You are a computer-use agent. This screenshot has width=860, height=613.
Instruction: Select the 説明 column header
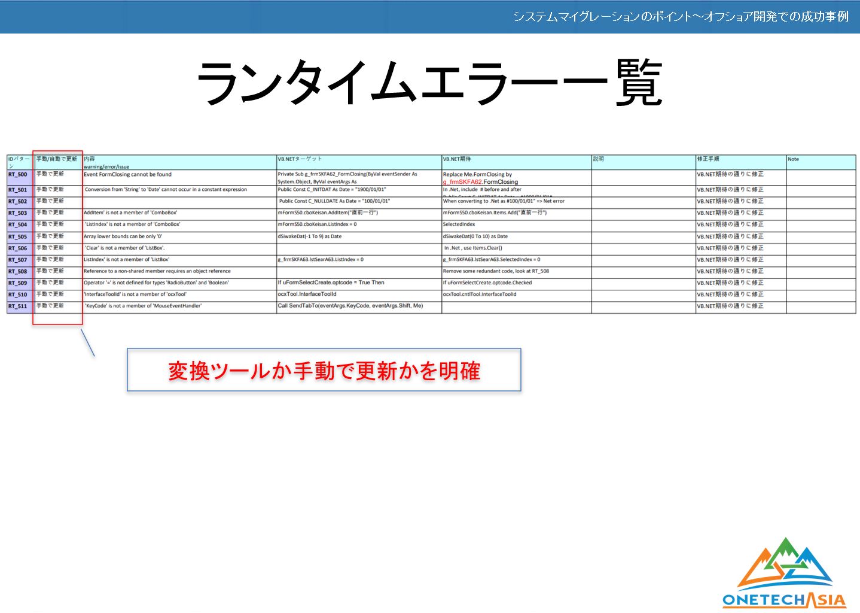point(644,162)
